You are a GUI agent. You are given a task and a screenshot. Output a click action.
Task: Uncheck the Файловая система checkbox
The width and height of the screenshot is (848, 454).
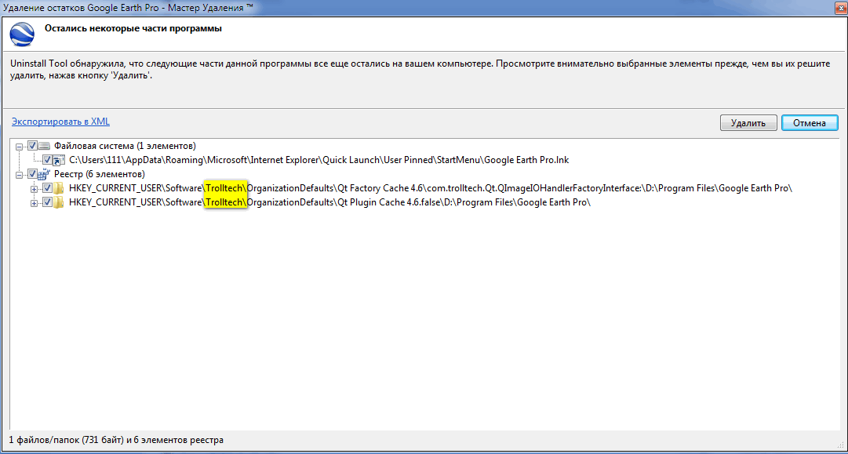pos(32,146)
